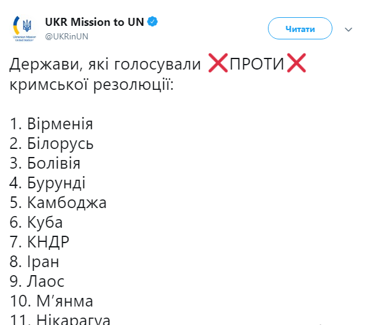Select list entry М'янма
365x325 pixels.
pos(52,301)
